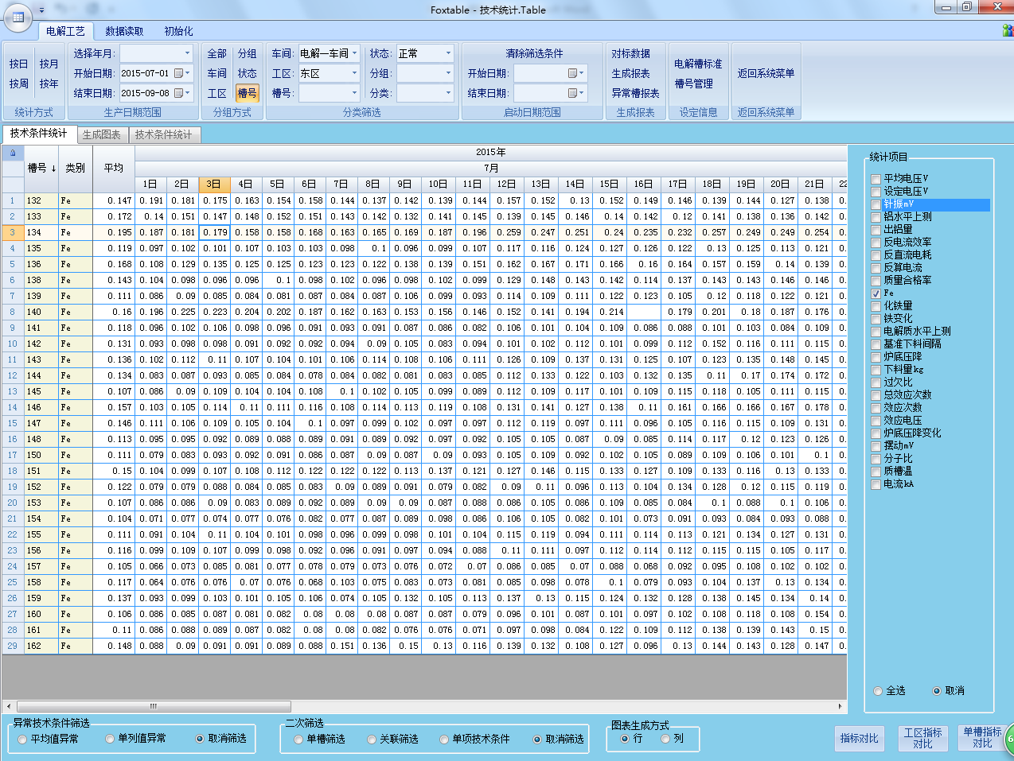The height and width of the screenshot is (761, 1014).
Task: Open the 选择年月 dropdown
Action: coord(188,53)
